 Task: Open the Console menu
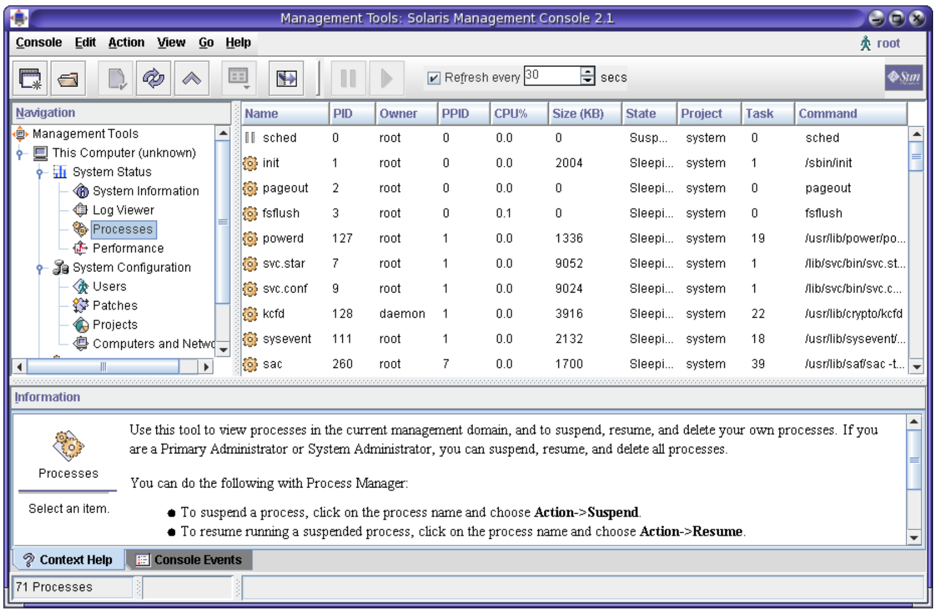(x=39, y=42)
